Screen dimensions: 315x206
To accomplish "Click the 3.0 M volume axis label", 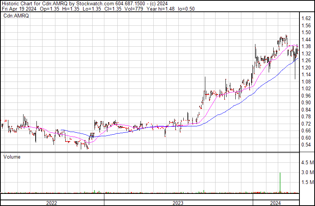I will [x=307, y=172].
